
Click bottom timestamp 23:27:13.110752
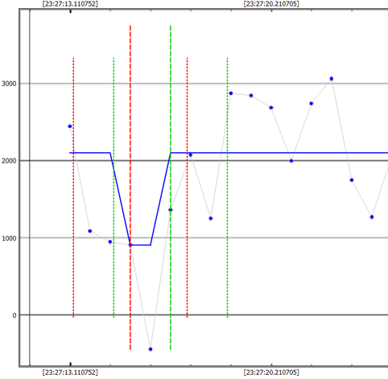coord(70,373)
